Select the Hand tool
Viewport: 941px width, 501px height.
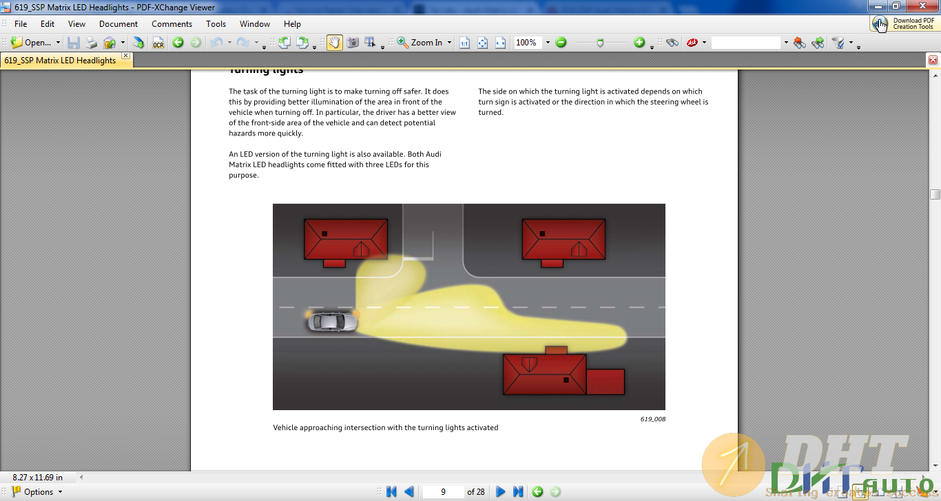tap(334, 43)
